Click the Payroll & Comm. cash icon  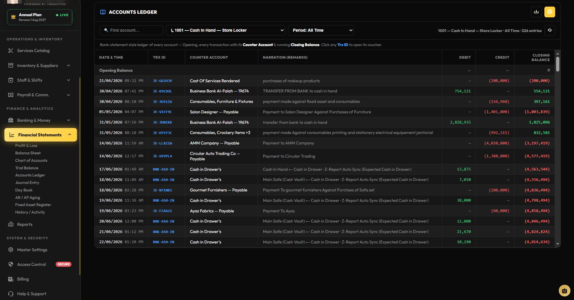[11, 95]
